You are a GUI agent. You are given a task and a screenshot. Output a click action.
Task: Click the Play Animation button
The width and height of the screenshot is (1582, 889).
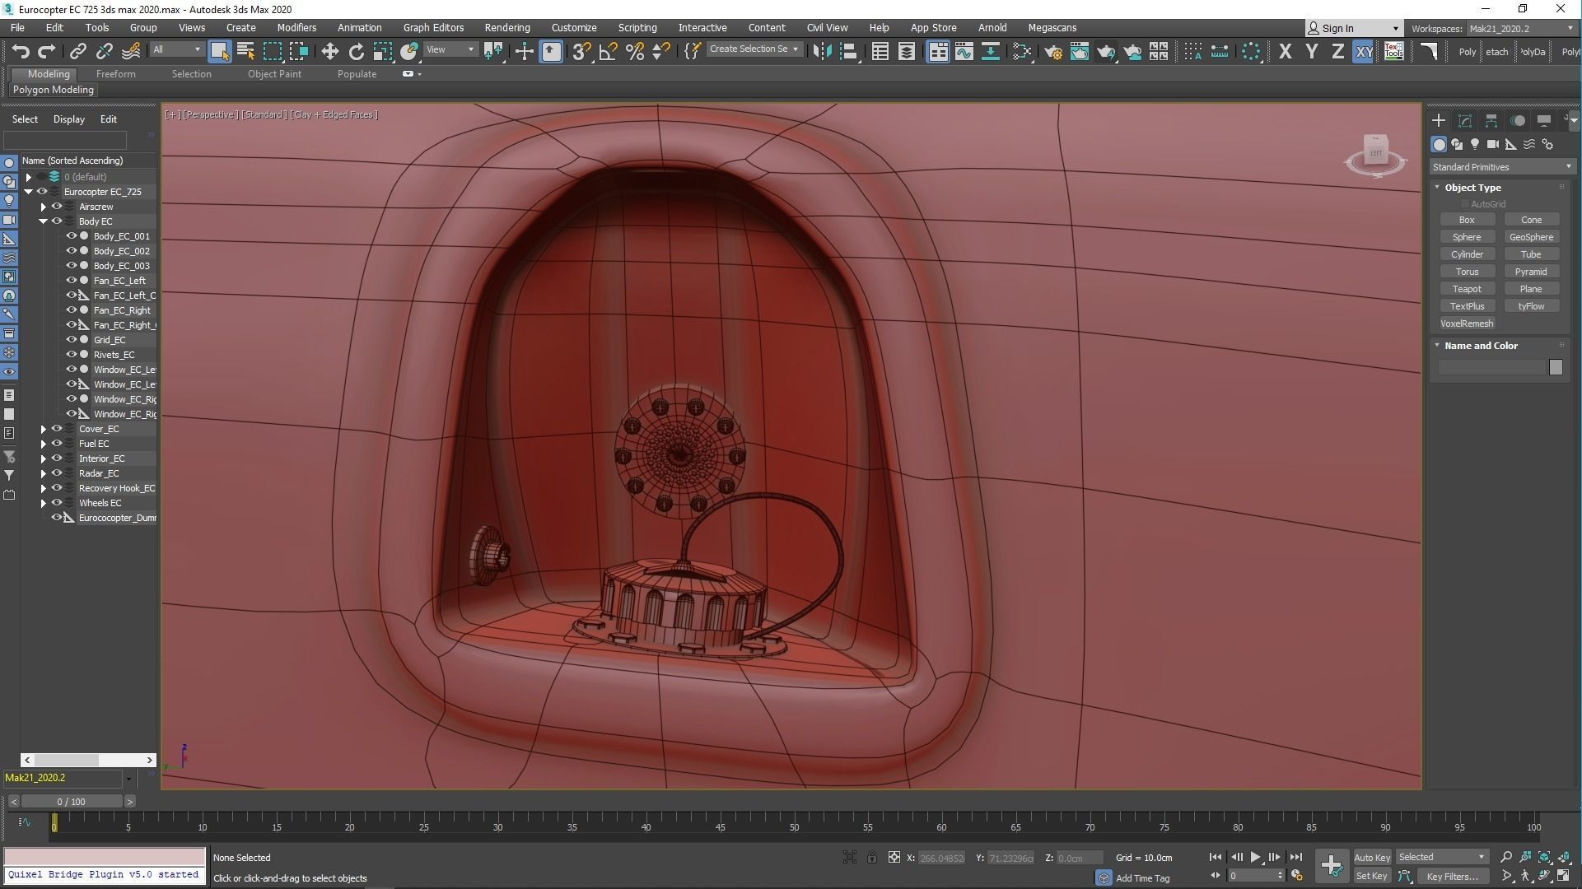tap(1255, 857)
